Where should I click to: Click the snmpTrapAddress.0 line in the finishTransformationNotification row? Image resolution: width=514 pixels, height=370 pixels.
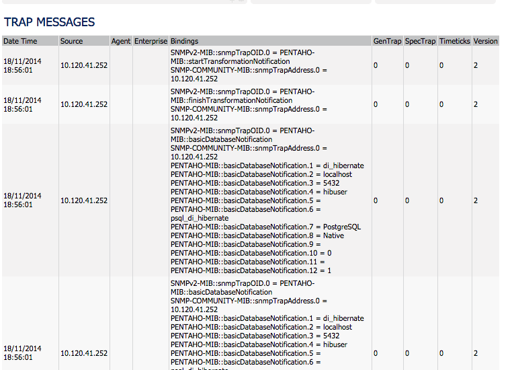(x=249, y=110)
